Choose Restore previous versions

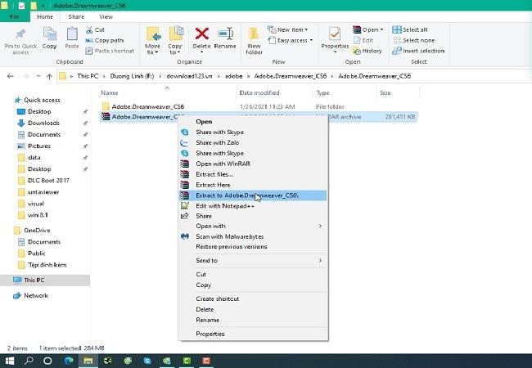coord(253,247)
